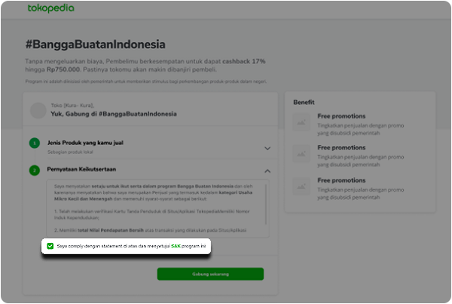
Task: Click the shop avatar for Toko Kura-Kura
Action: 38,111
